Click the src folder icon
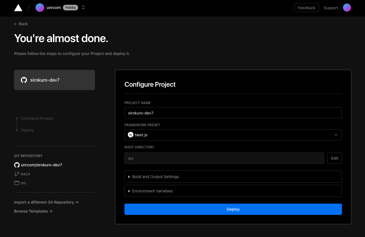The width and height of the screenshot is (365, 237). pyautogui.click(x=17, y=183)
